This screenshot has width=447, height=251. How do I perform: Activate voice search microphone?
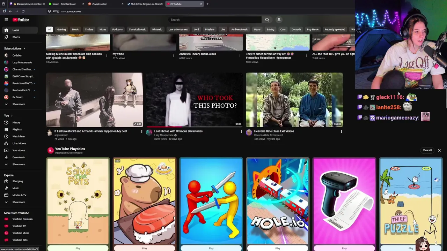pos(279,20)
